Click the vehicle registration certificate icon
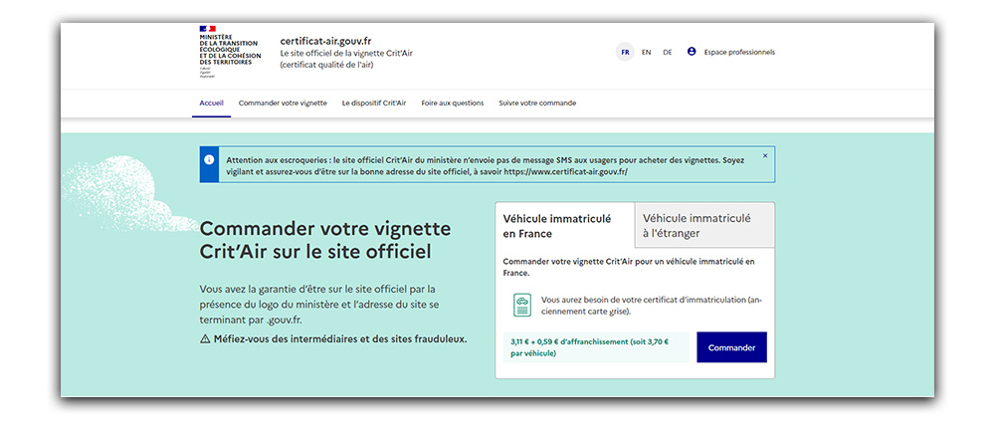The height and width of the screenshot is (430, 995). tap(522, 306)
